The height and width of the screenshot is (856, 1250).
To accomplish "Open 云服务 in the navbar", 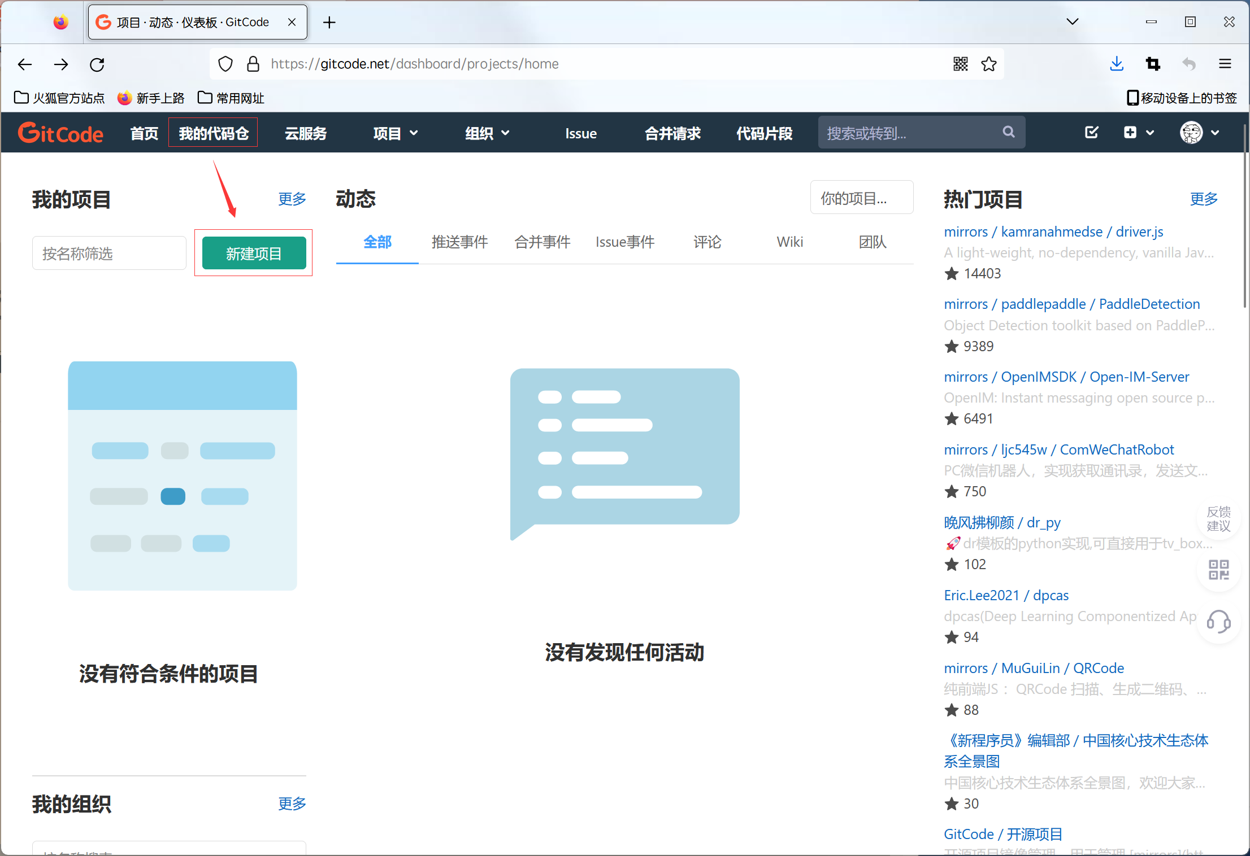I will pyautogui.click(x=306, y=133).
